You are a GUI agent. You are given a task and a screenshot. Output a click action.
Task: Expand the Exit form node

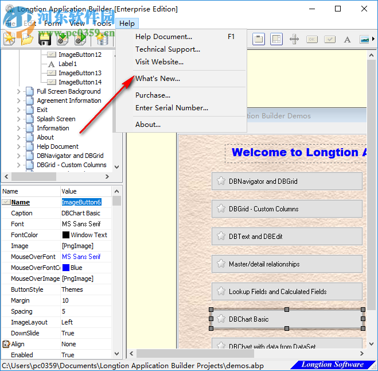pyautogui.click(x=19, y=110)
